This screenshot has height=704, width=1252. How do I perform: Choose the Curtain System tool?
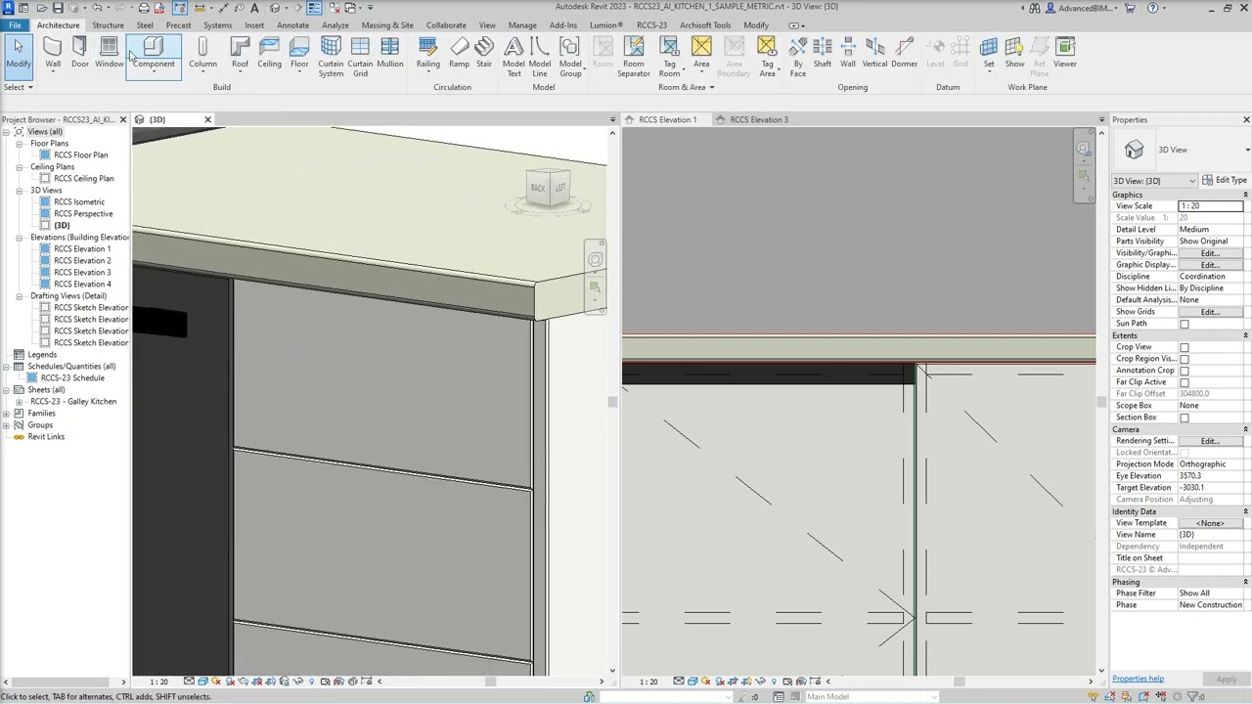tap(331, 58)
